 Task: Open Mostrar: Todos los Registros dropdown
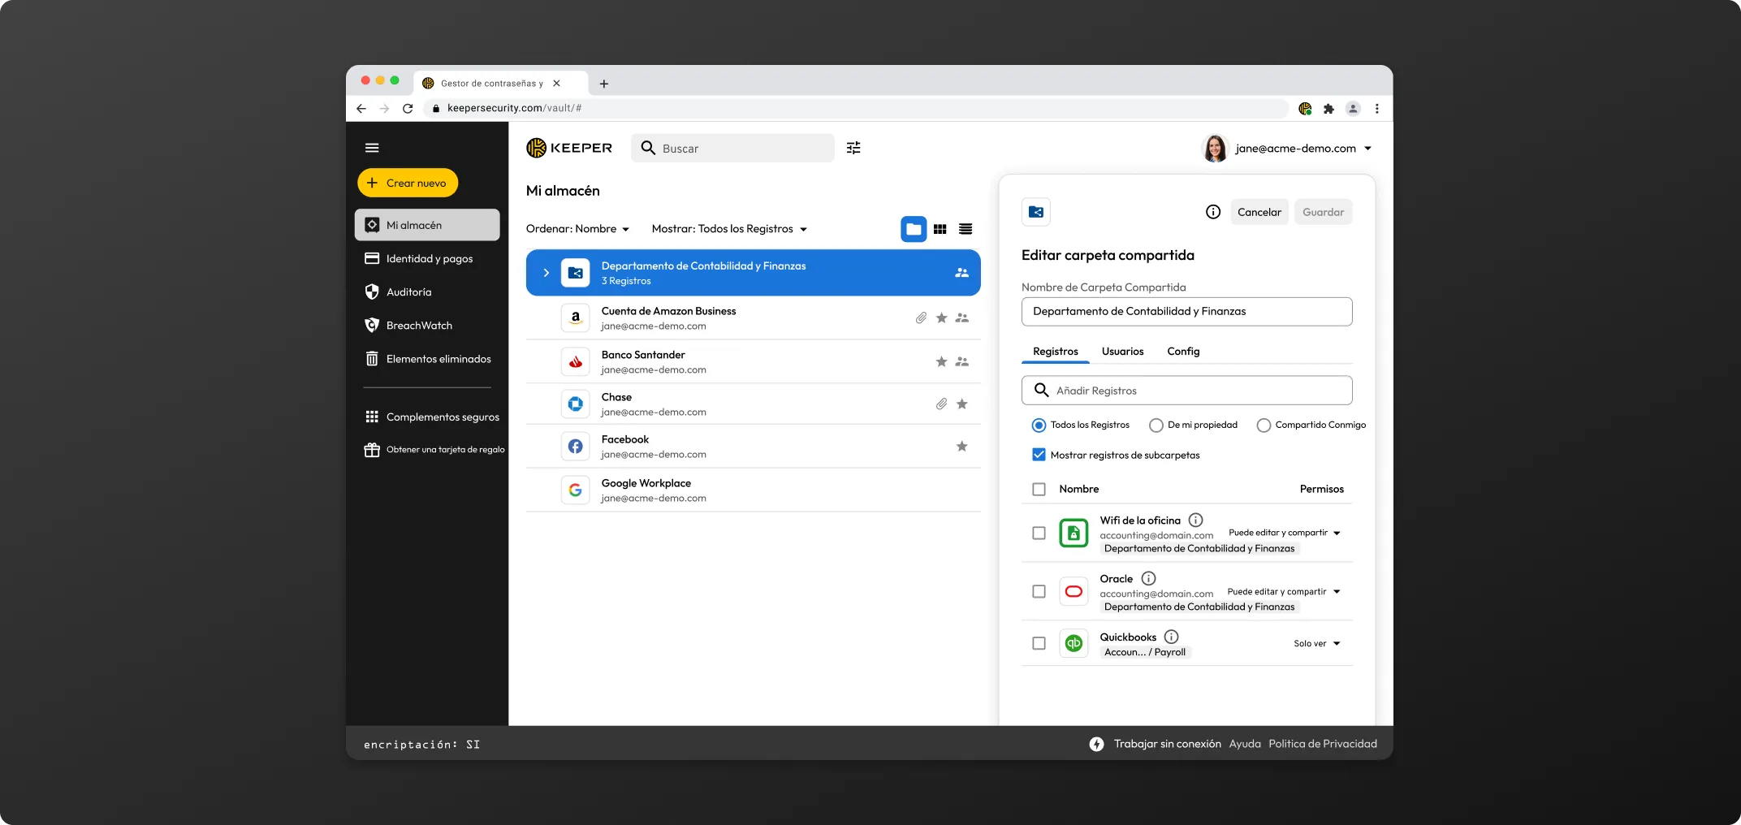click(x=729, y=229)
